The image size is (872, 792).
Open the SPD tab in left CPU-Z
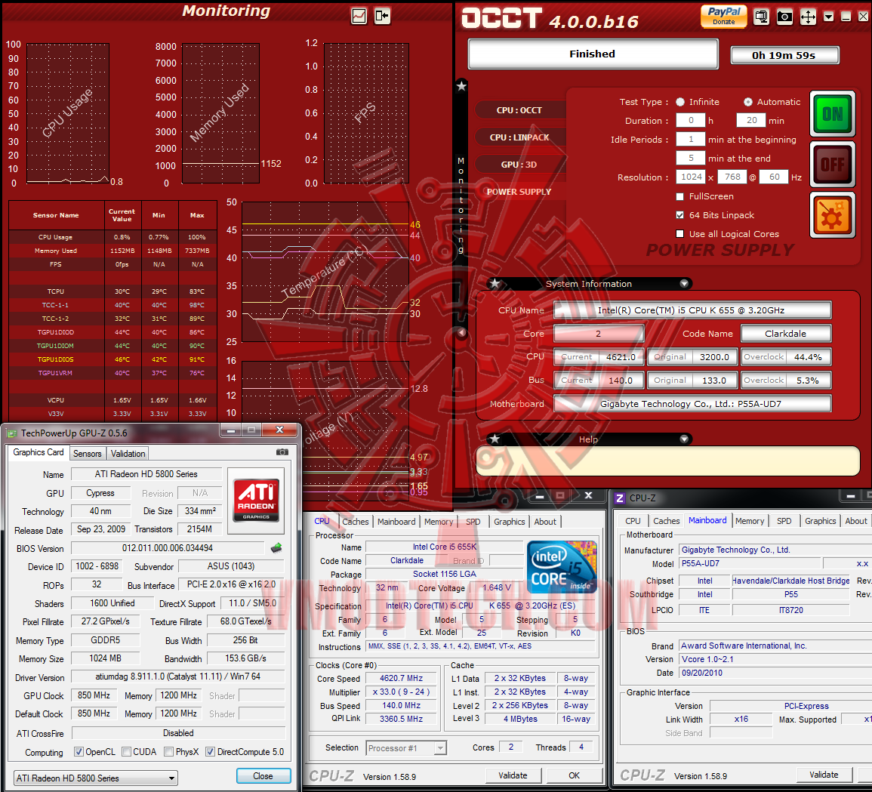pos(473,522)
